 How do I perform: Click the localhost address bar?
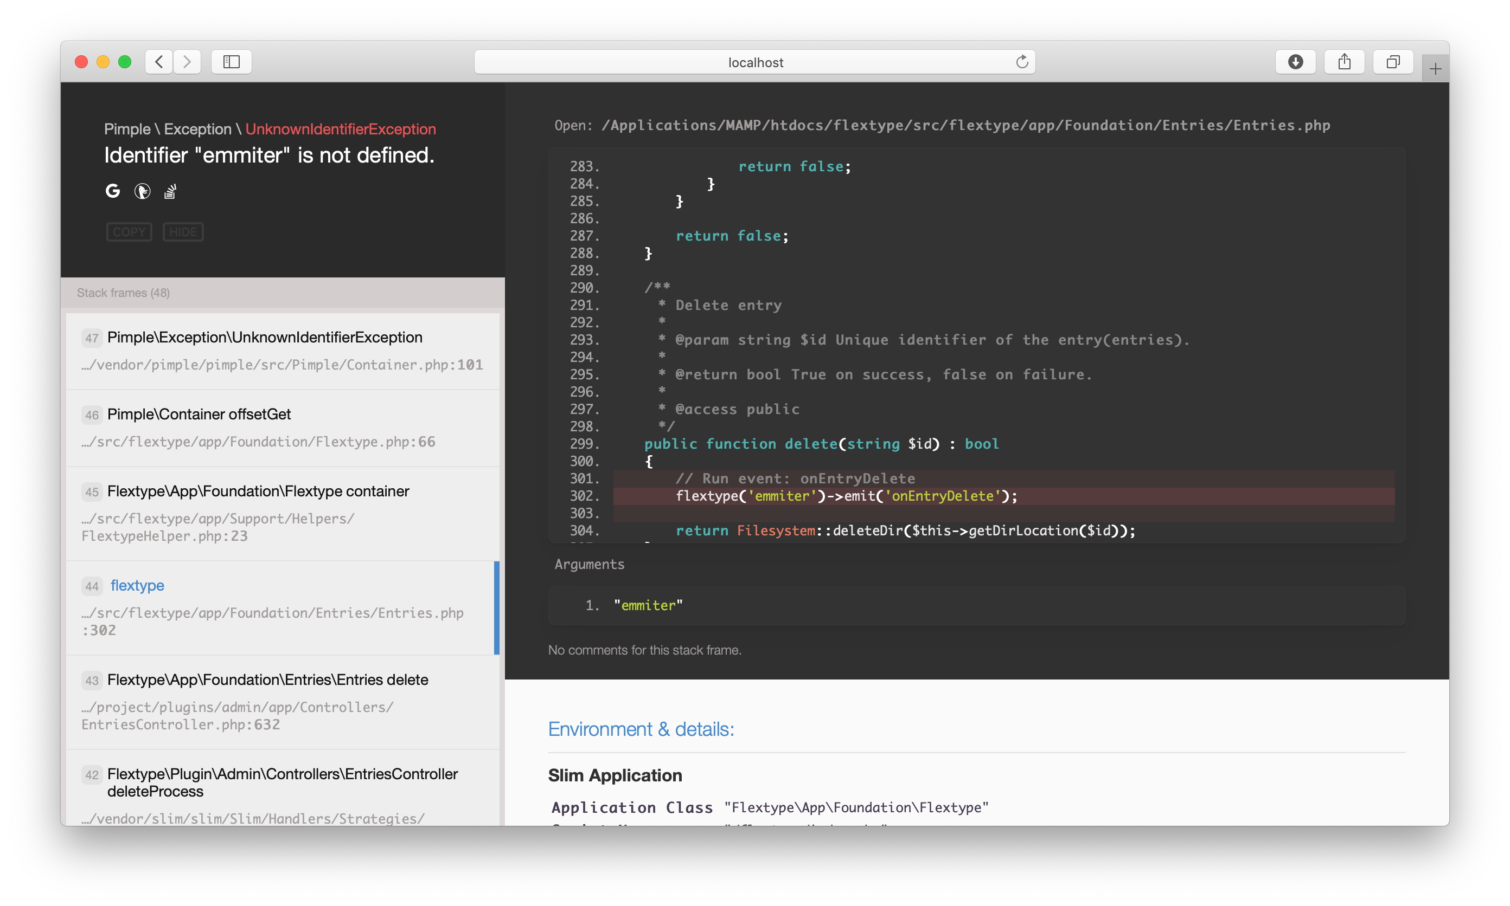pos(756,62)
